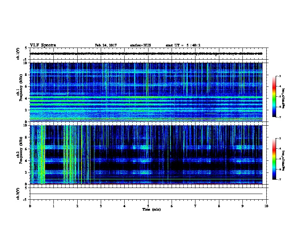Click the date text "Feb. 24, 2017"

(x=106, y=45)
